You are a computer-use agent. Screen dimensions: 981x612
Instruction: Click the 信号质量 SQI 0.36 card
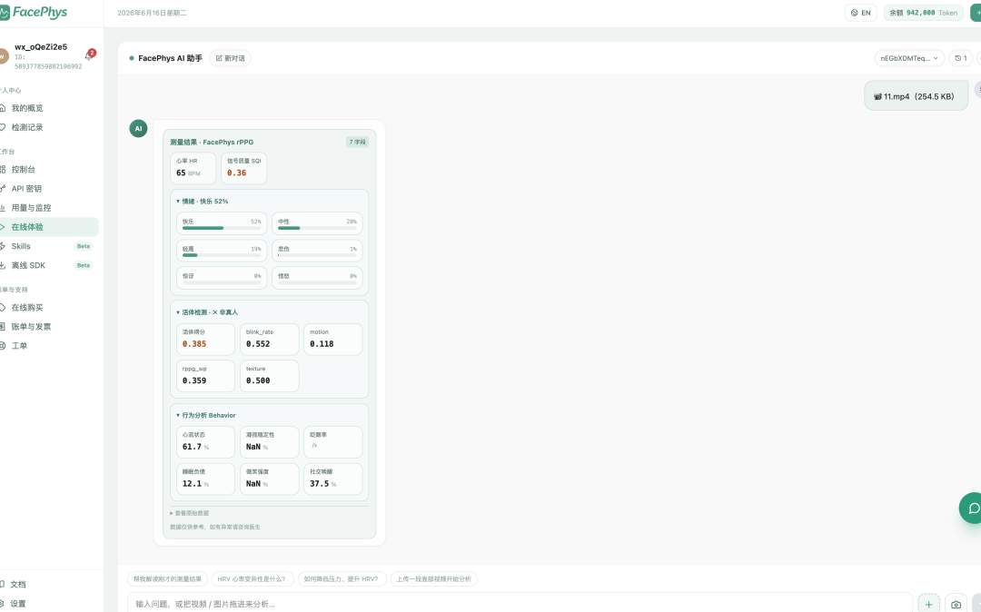point(244,168)
